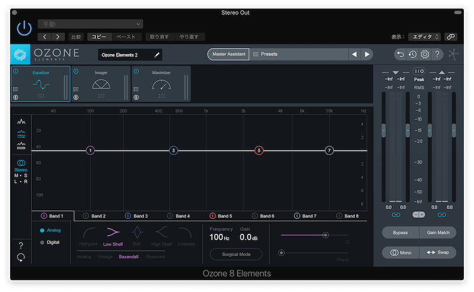Select Analog EQ mode

point(50,230)
